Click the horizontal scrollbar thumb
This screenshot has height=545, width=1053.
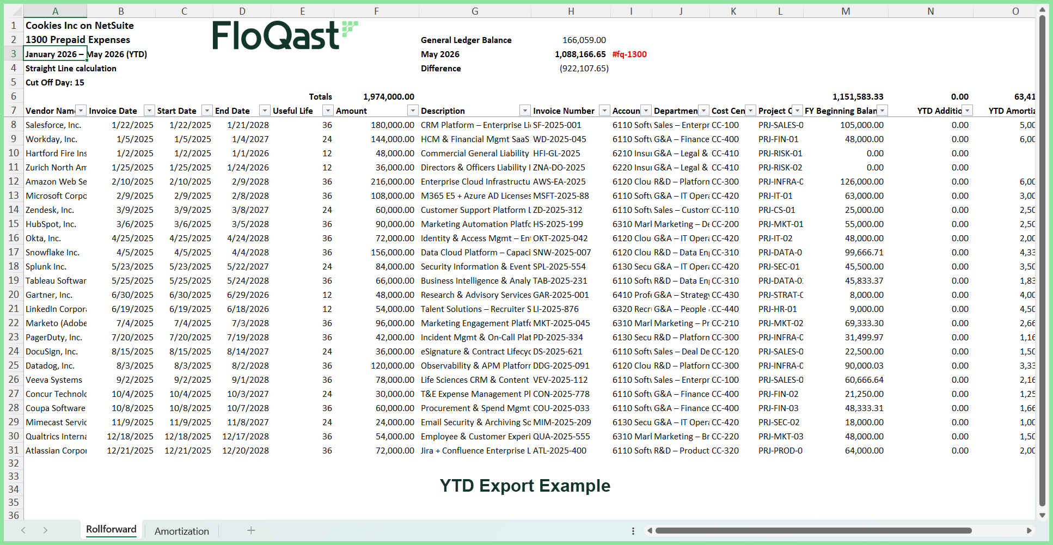click(x=813, y=530)
